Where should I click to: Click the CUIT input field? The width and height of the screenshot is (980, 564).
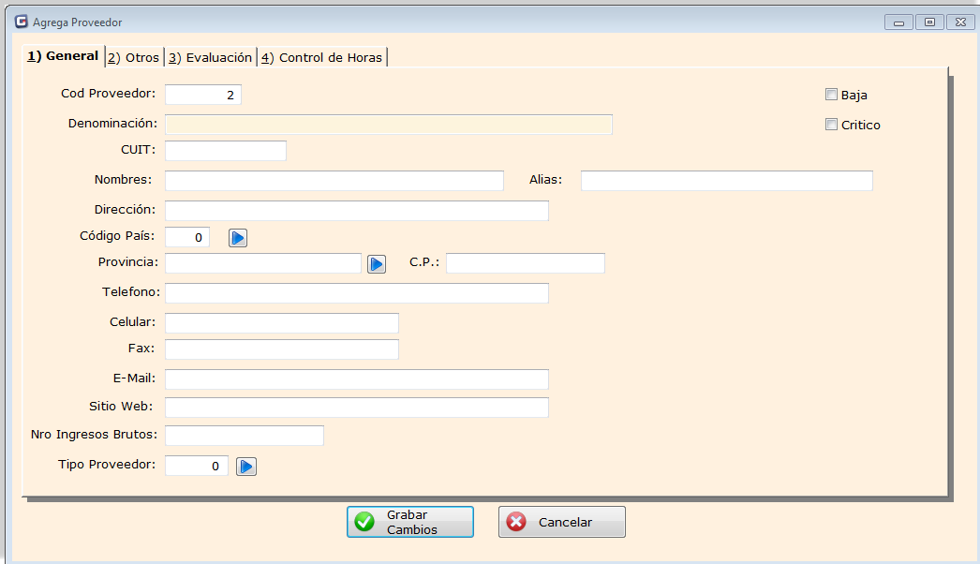pyautogui.click(x=226, y=151)
